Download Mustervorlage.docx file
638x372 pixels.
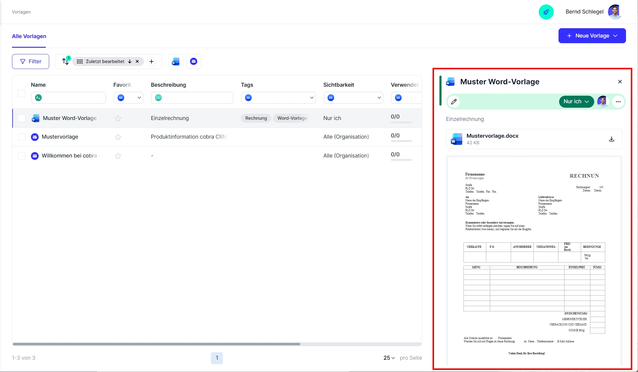click(x=612, y=139)
